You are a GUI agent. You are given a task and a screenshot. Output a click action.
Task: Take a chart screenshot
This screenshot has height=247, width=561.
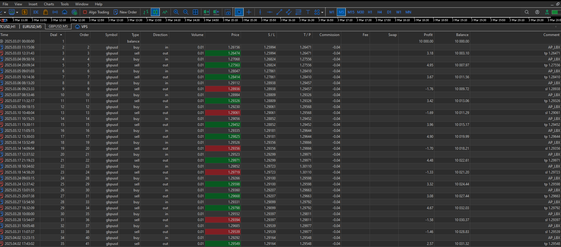(x=228, y=12)
